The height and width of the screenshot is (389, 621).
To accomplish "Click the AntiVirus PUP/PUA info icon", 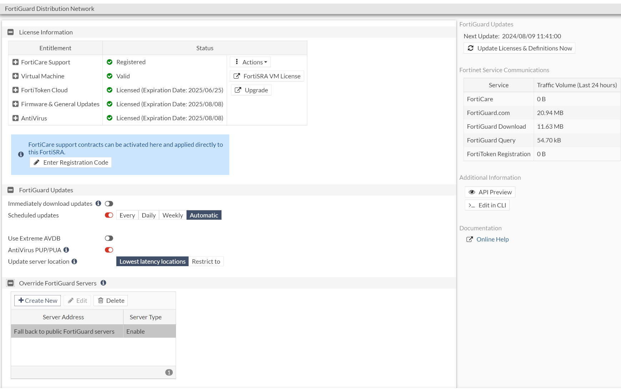I will 66,250.
